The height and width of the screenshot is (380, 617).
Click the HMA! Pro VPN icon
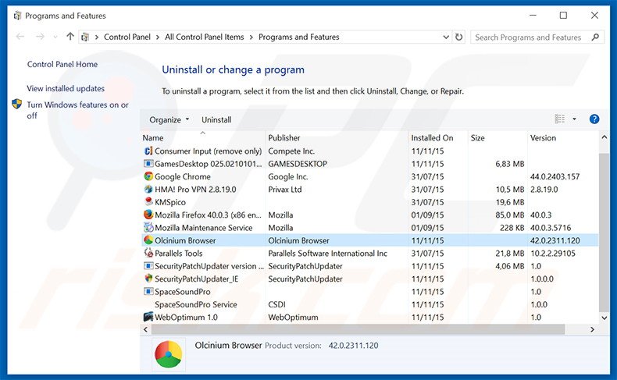click(x=148, y=189)
